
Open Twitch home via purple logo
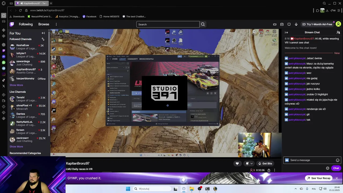pyautogui.click(x=12, y=24)
